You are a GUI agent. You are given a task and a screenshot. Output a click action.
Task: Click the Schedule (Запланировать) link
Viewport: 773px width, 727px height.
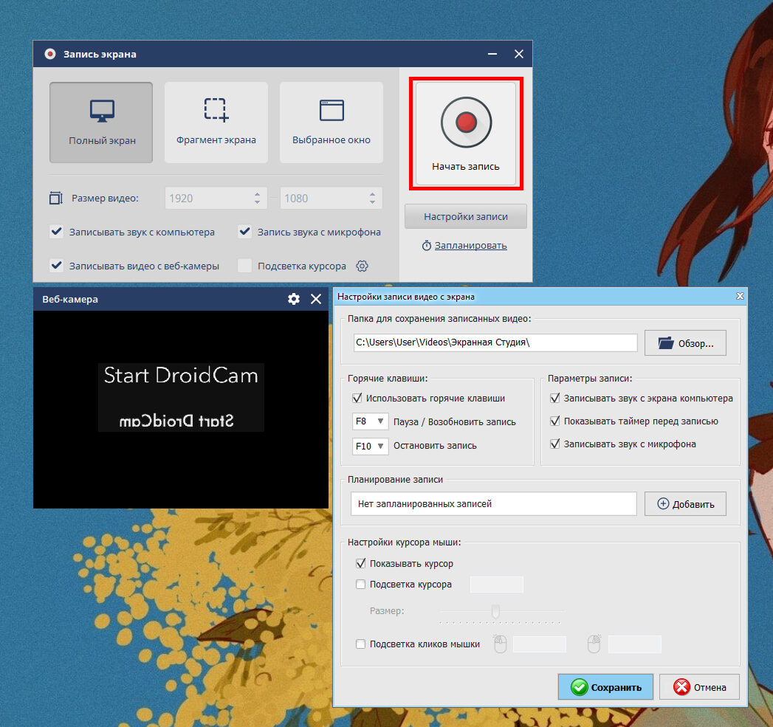click(470, 246)
